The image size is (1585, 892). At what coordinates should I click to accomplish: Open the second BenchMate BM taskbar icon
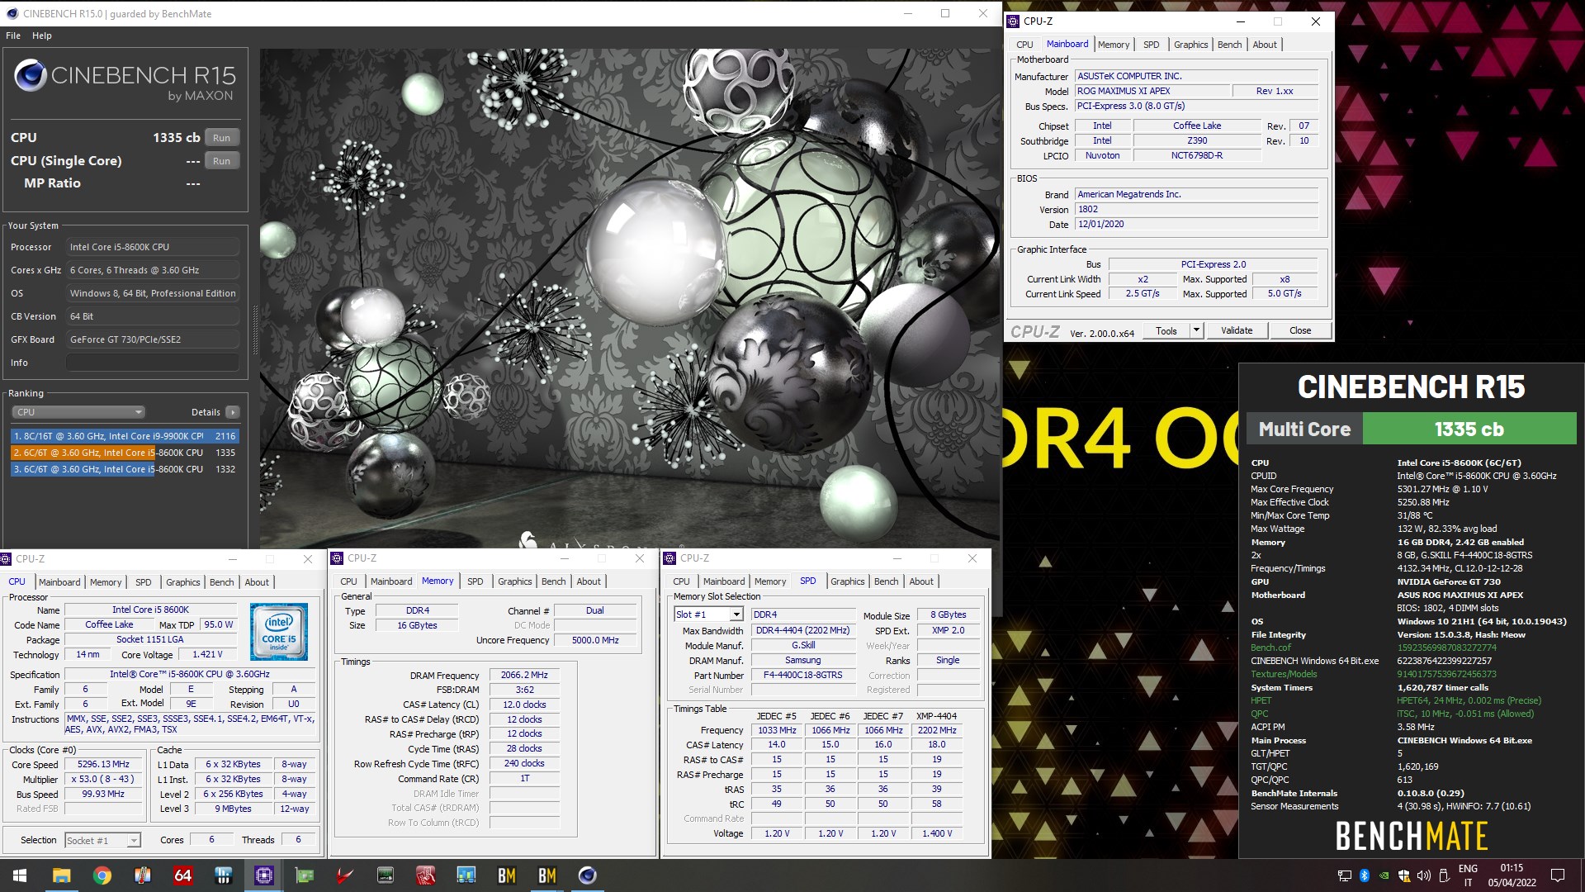pos(547,875)
